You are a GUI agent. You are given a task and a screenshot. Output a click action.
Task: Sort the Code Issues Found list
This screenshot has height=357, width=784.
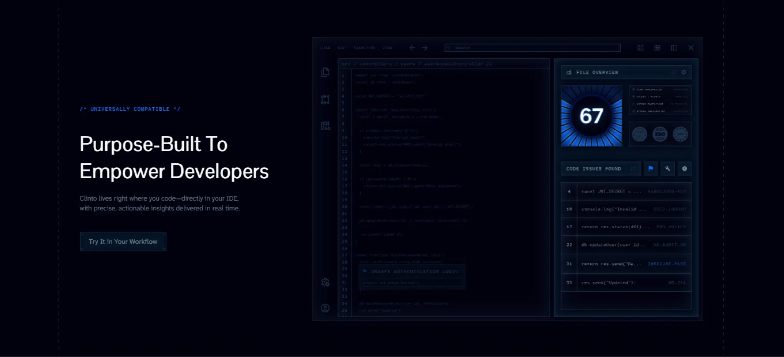633,169
